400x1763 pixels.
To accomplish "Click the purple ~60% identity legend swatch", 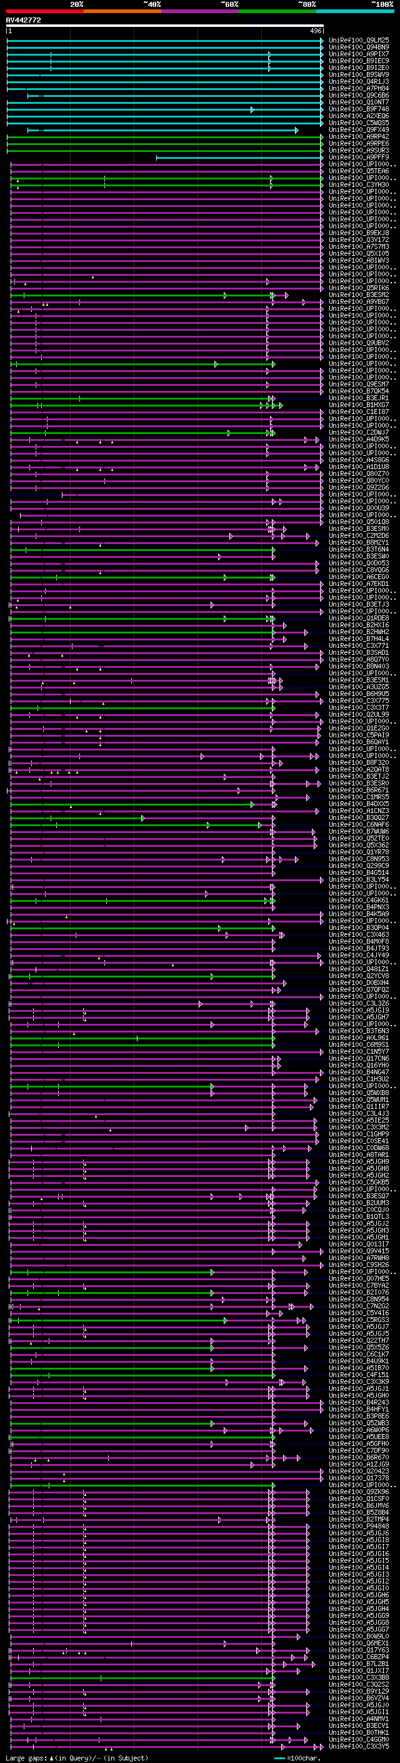I will pos(199,11).
